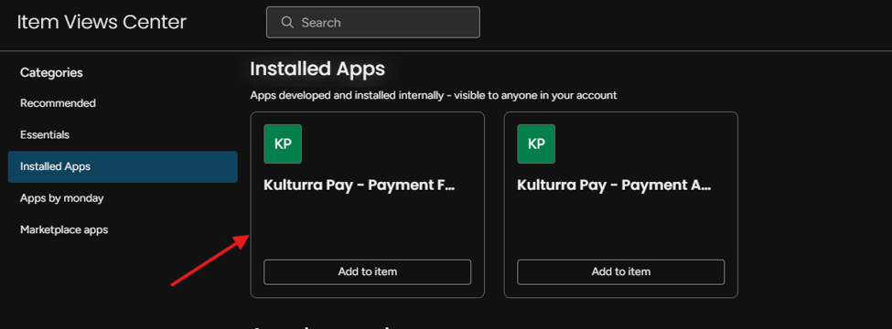Select Installed Apps in the sidebar
This screenshot has width=892, height=329.
coord(123,167)
